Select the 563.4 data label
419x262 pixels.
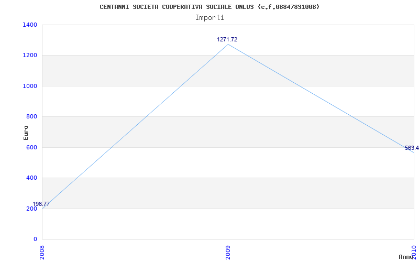pyautogui.click(x=412, y=148)
